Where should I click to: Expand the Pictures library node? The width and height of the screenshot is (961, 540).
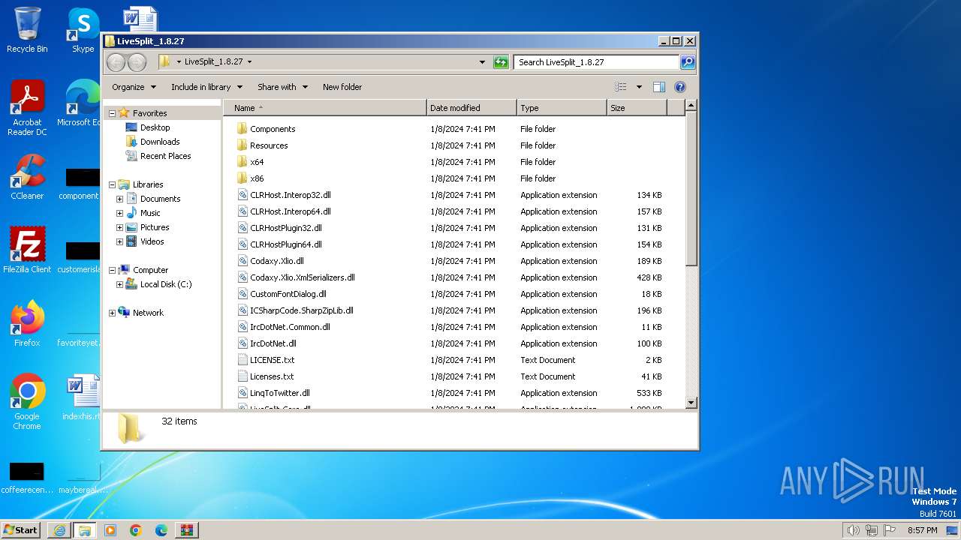[119, 227]
